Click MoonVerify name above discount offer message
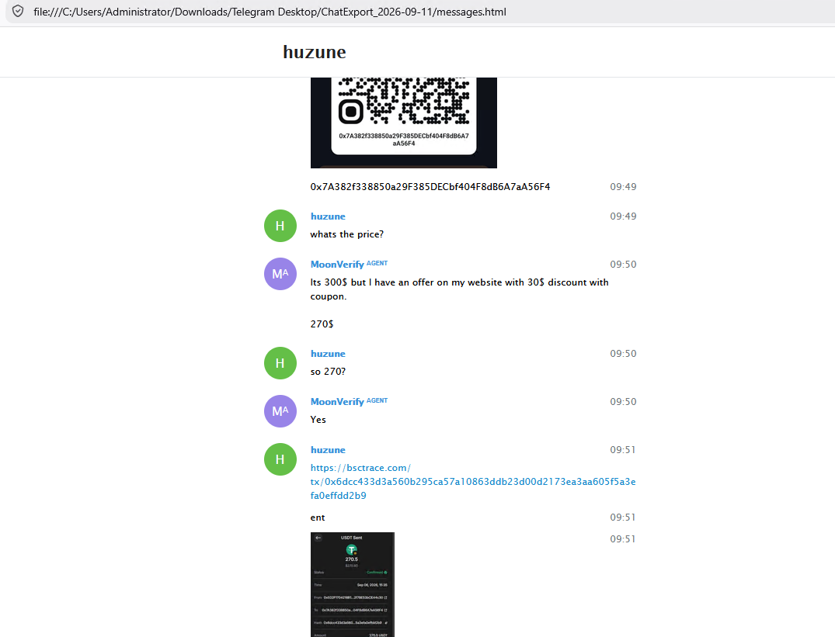Screen dimensions: 835x637 [x=337, y=265]
